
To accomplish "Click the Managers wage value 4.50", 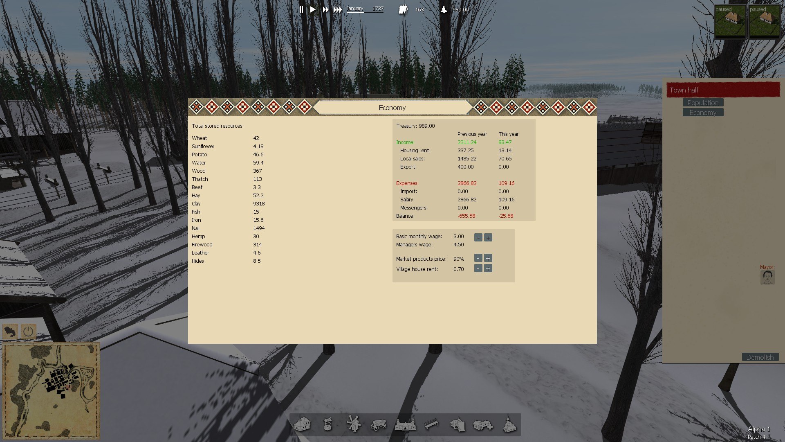I will pos(459,245).
